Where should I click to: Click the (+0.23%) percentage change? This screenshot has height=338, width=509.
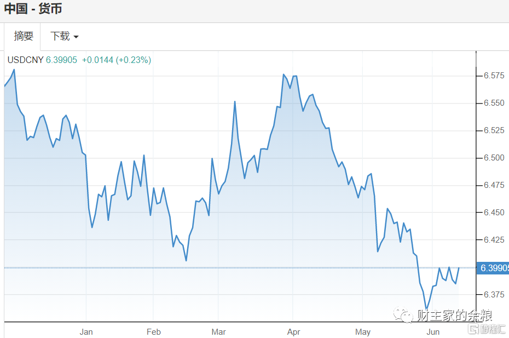point(133,60)
